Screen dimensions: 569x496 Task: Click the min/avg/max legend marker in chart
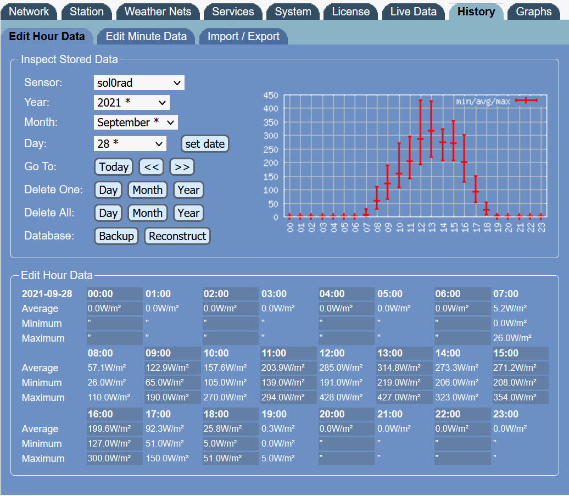[526, 101]
